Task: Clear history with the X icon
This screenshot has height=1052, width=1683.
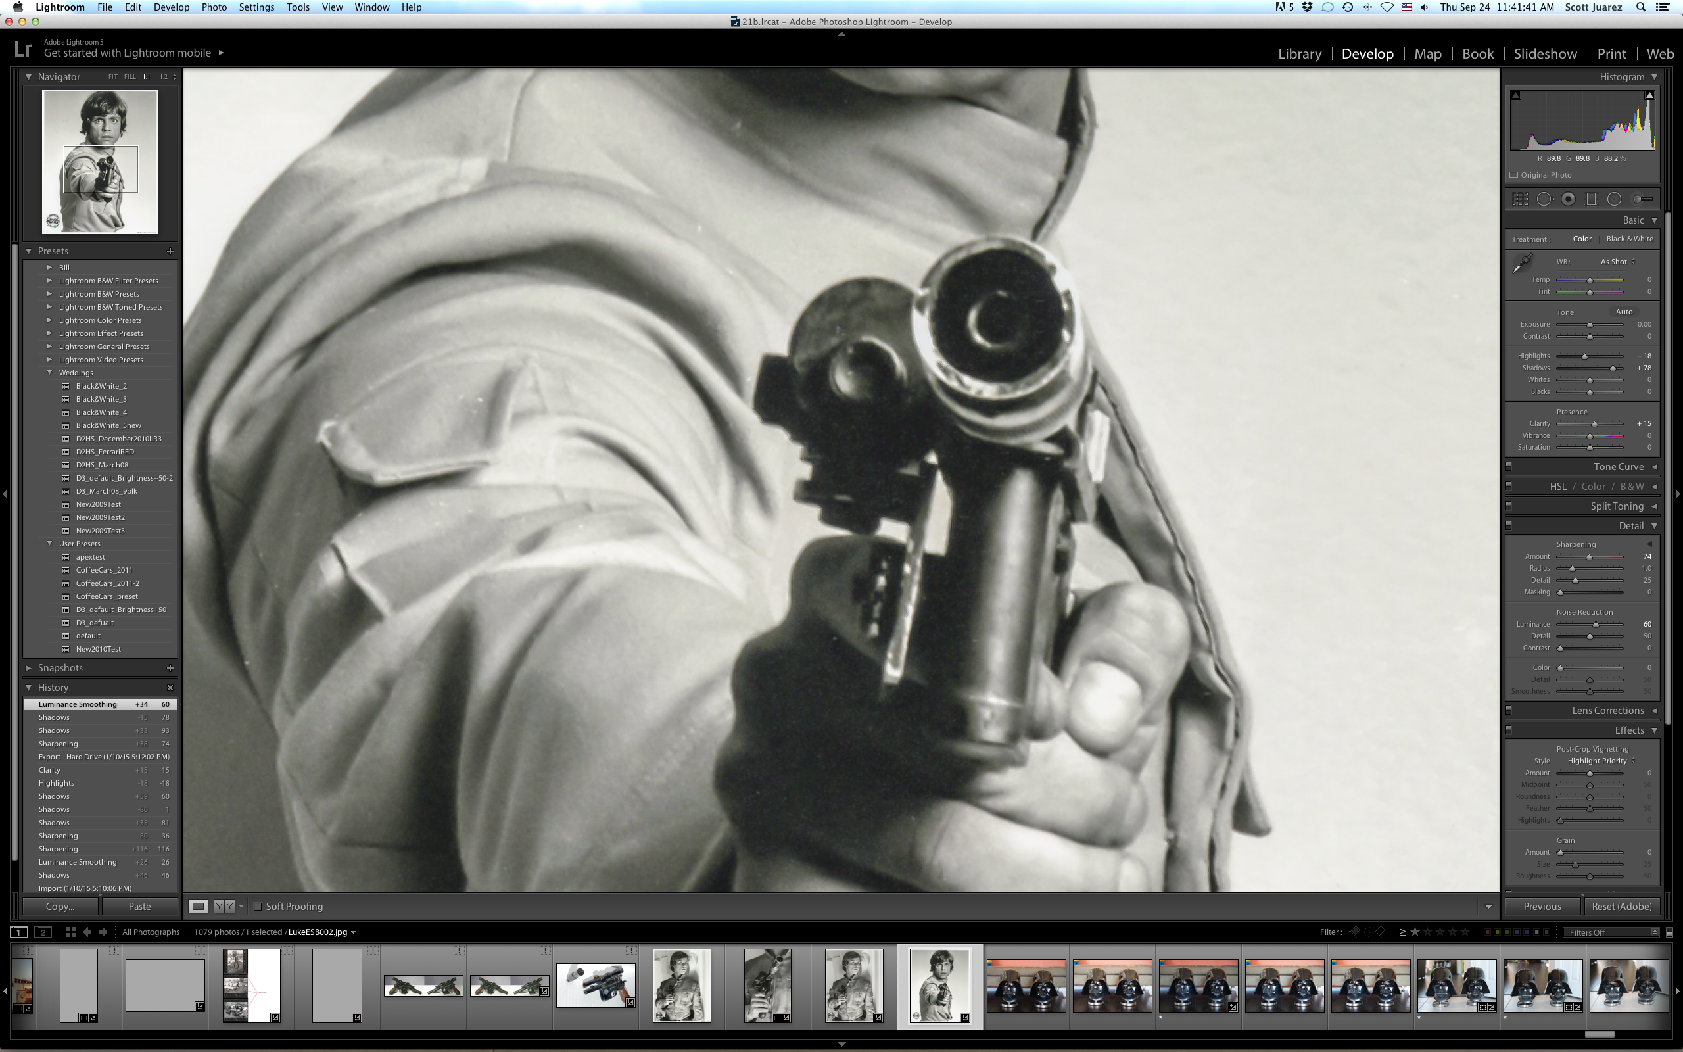Action: [x=170, y=688]
